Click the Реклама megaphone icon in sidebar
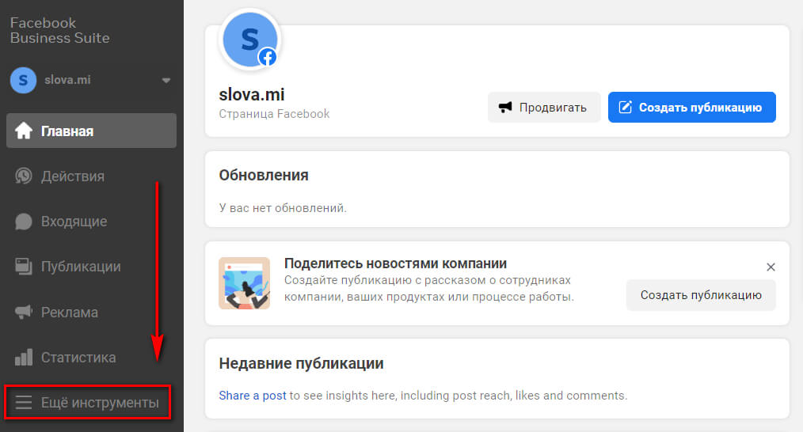 tap(24, 312)
